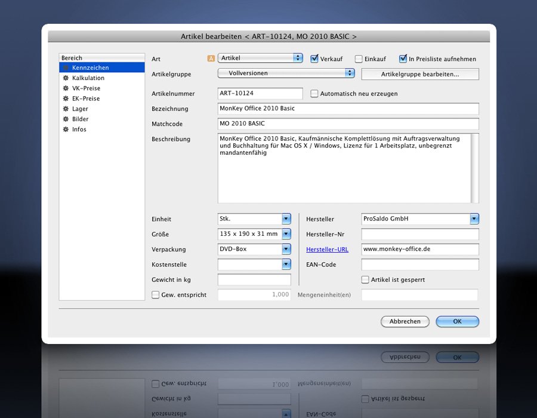Click the orange A article type icon
537x418 pixels.
(211, 59)
